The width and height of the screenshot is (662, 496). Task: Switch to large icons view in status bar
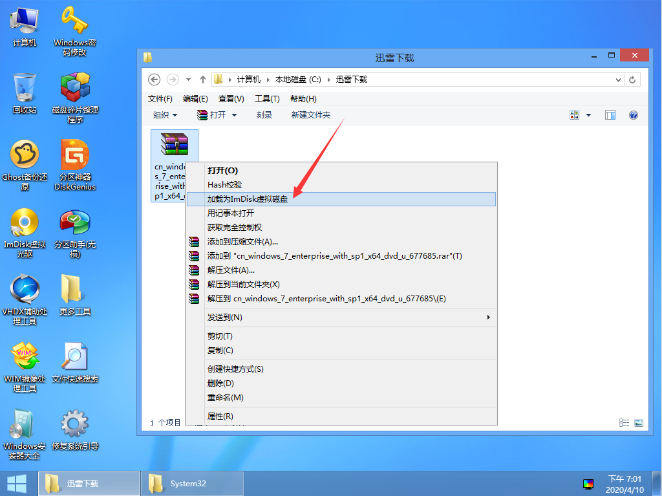[x=639, y=423]
